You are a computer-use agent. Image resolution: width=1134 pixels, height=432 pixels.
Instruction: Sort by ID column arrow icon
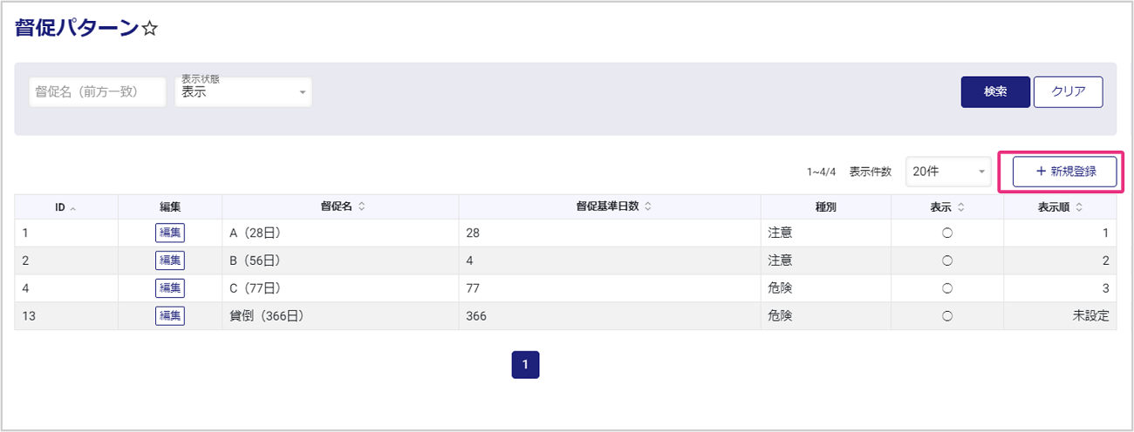[72, 208]
